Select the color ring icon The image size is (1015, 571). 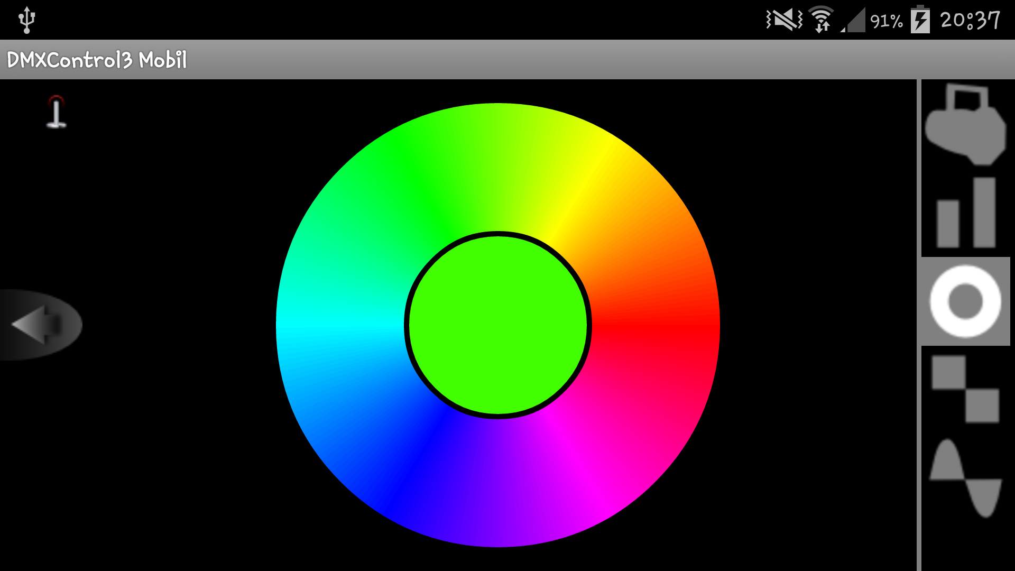click(x=965, y=301)
